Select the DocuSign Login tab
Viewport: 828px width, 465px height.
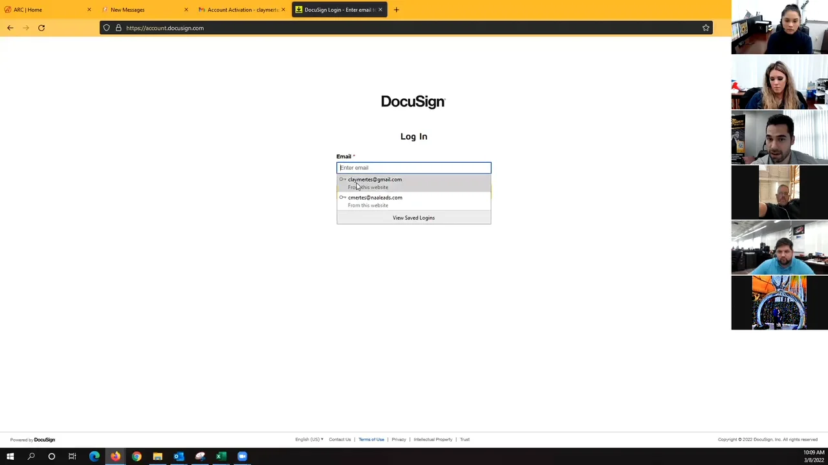pyautogui.click(x=340, y=10)
